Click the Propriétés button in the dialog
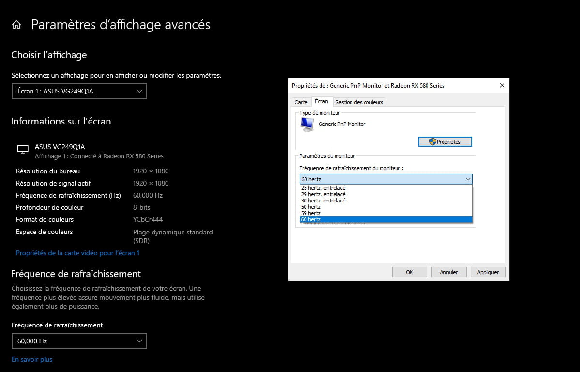The width and height of the screenshot is (580, 372). pyautogui.click(x=445, y=142)
